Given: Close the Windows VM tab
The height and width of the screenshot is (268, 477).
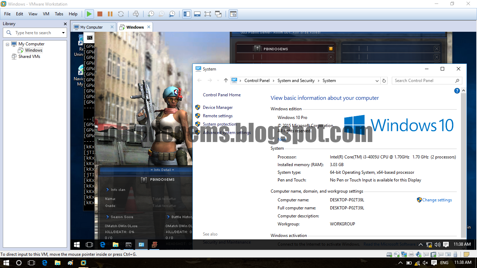Looking at the screenshot, I should pyautogui.click(x=149, y=27).
